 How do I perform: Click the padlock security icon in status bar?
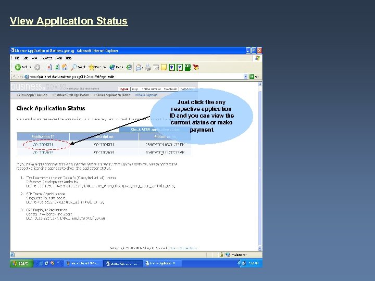click(x=221, y=254)
